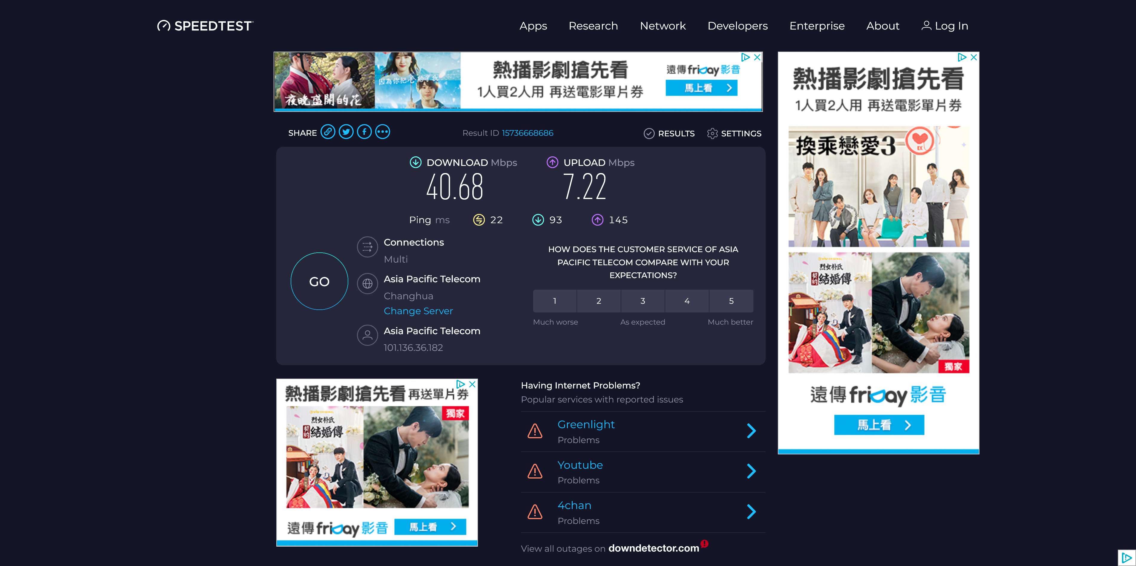Click blue button in right sidebar ad

[879, 425]
